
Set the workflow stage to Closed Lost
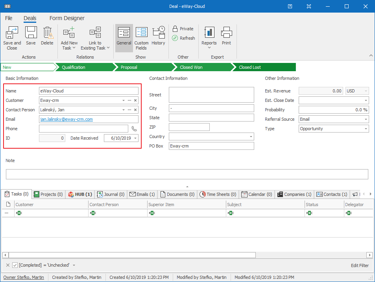264,67
